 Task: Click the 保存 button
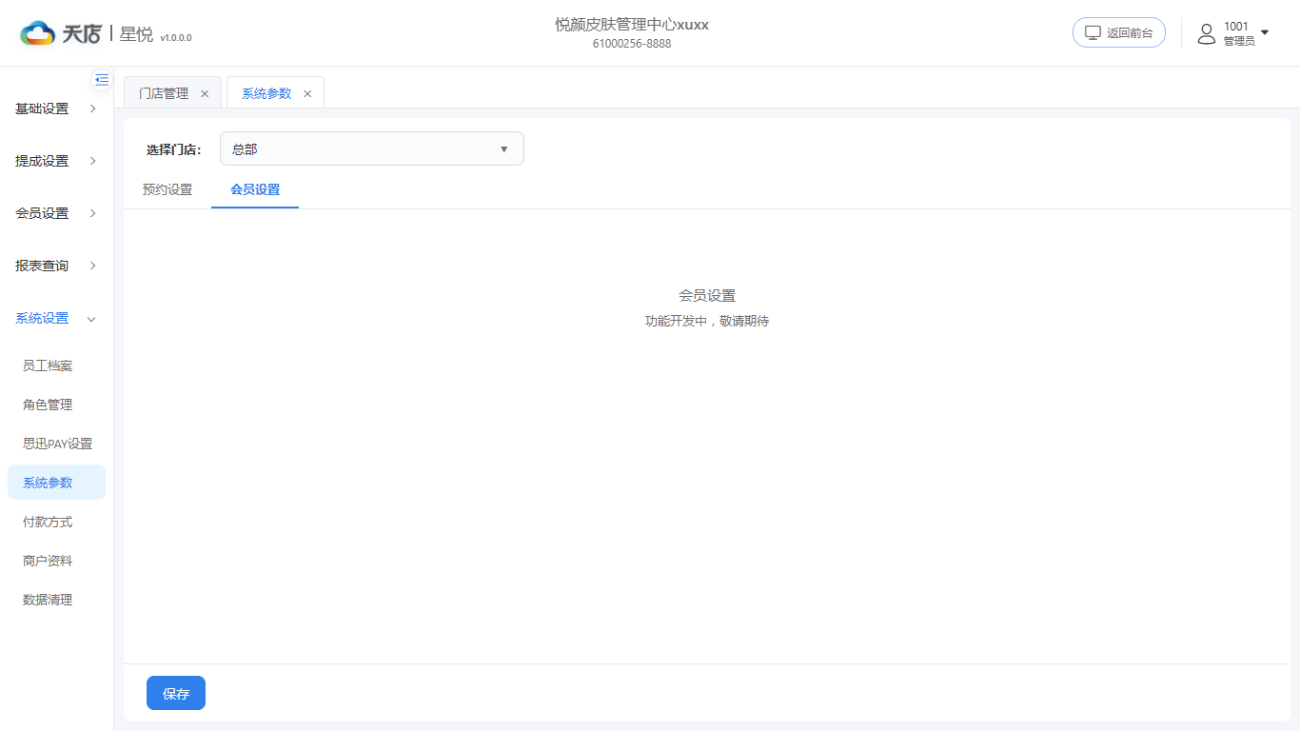click(176, 693)
